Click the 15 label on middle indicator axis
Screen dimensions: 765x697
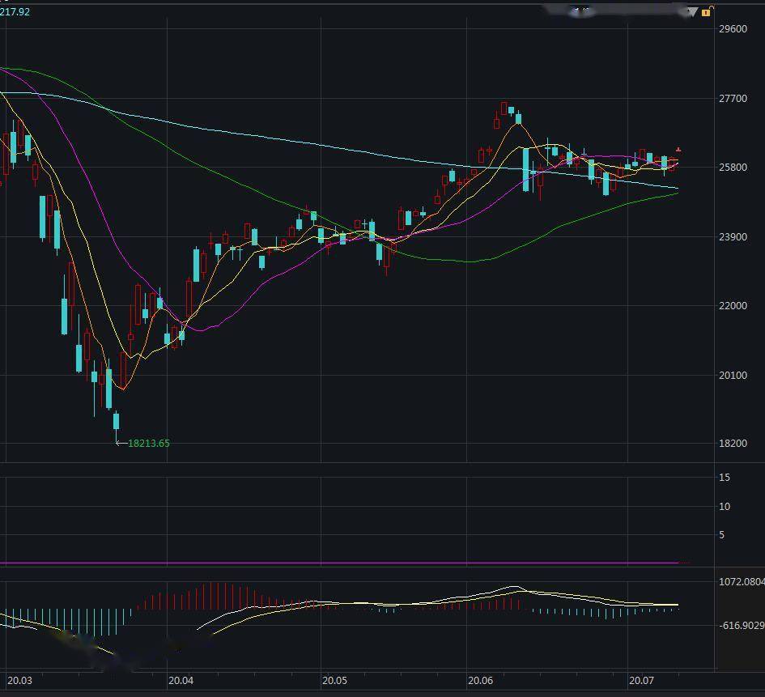[725, 478]
